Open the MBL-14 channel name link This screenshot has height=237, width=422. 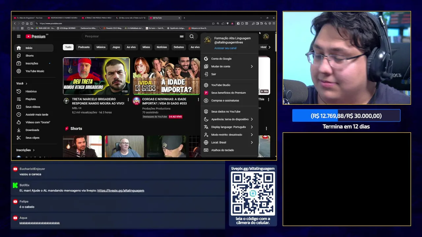tap(76, 109)
